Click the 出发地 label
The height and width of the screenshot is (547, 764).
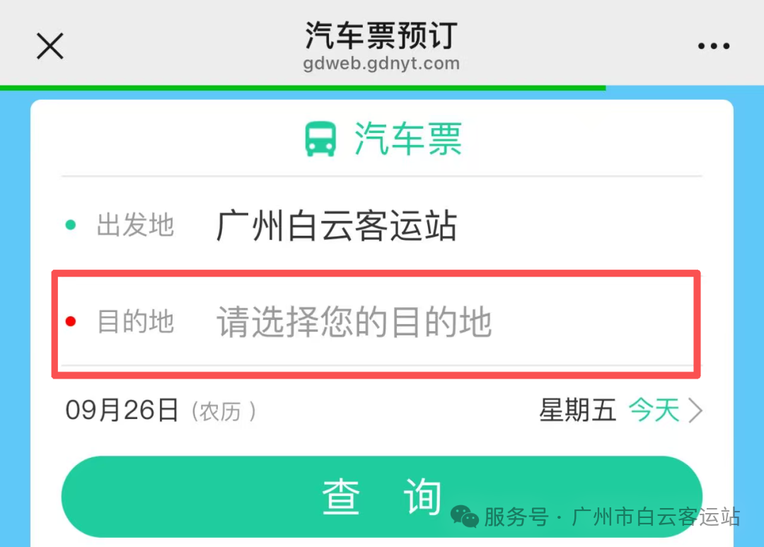click(135, 226)
